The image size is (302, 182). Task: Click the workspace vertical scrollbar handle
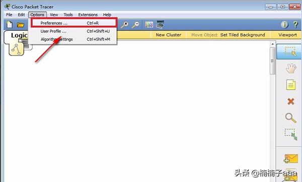(272, 61)
